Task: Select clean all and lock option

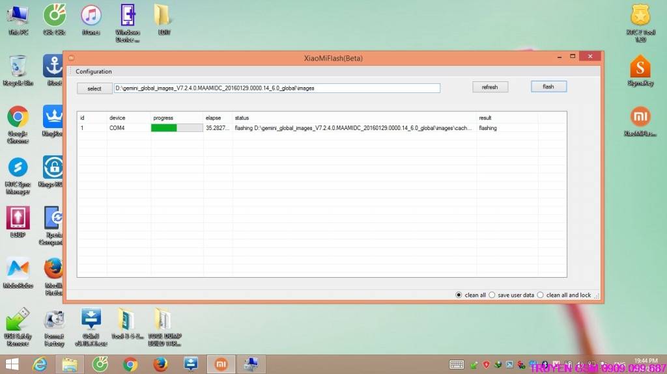Action: tap(540, 295)
